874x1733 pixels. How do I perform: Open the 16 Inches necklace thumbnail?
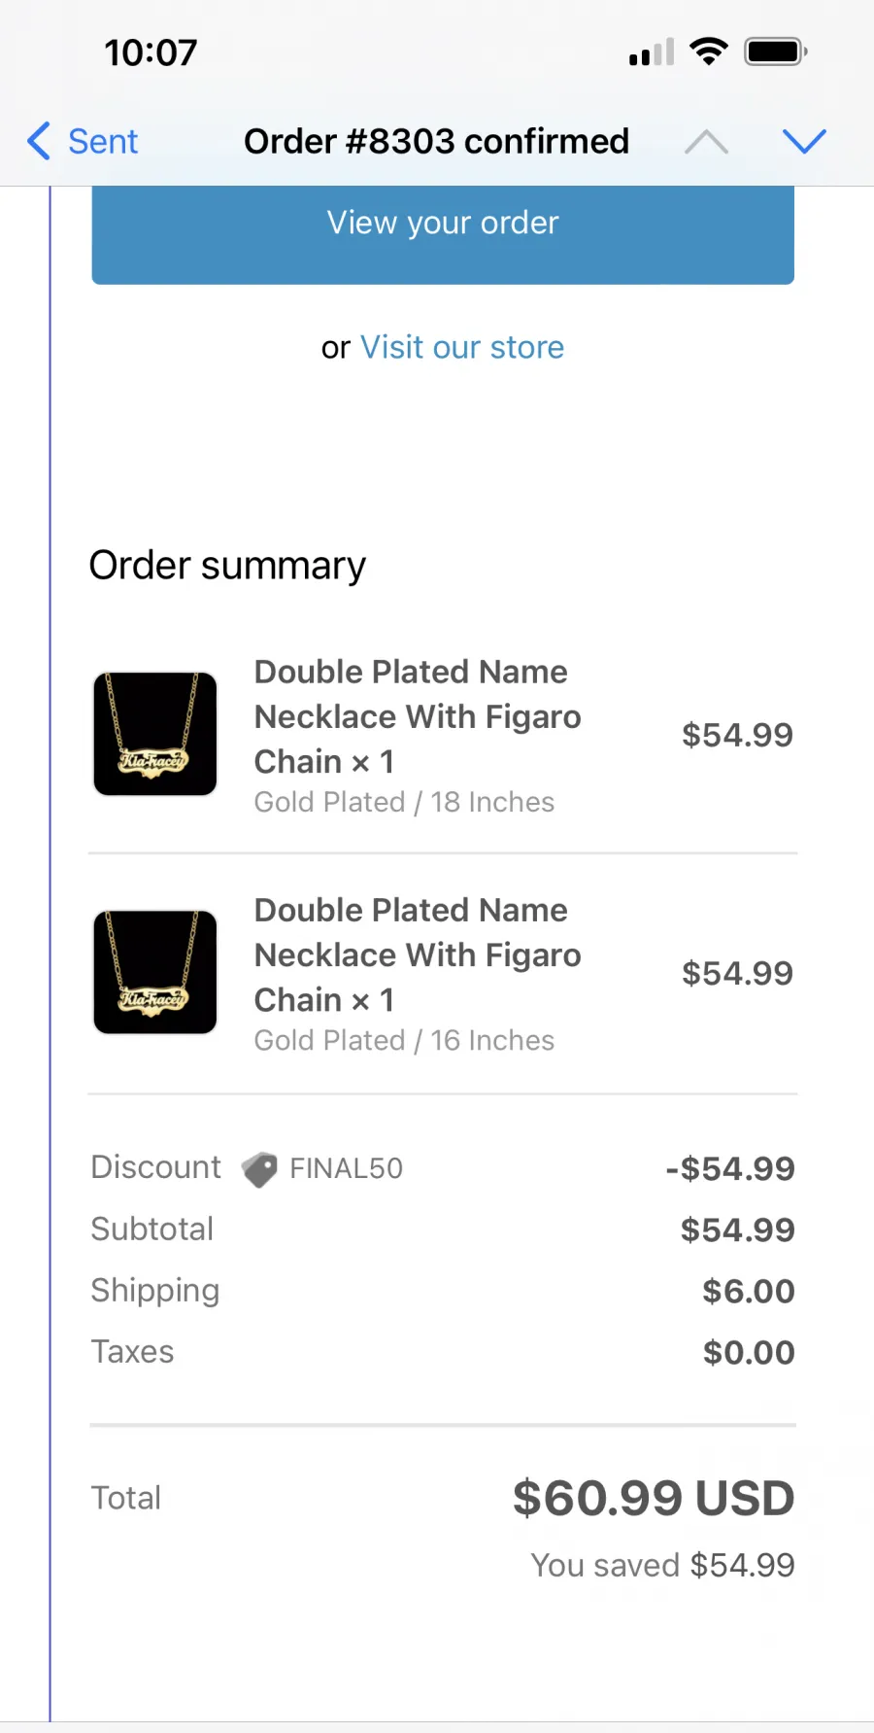click(x=155, y=973)
